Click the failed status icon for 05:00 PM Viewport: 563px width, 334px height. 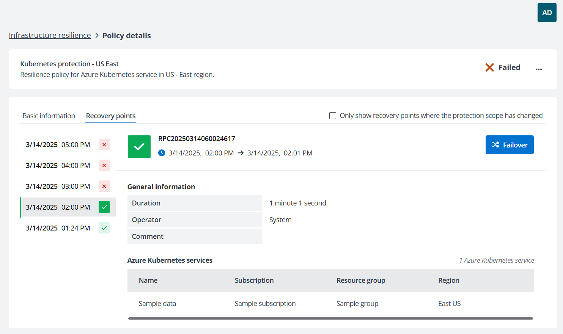coord(104,145)
